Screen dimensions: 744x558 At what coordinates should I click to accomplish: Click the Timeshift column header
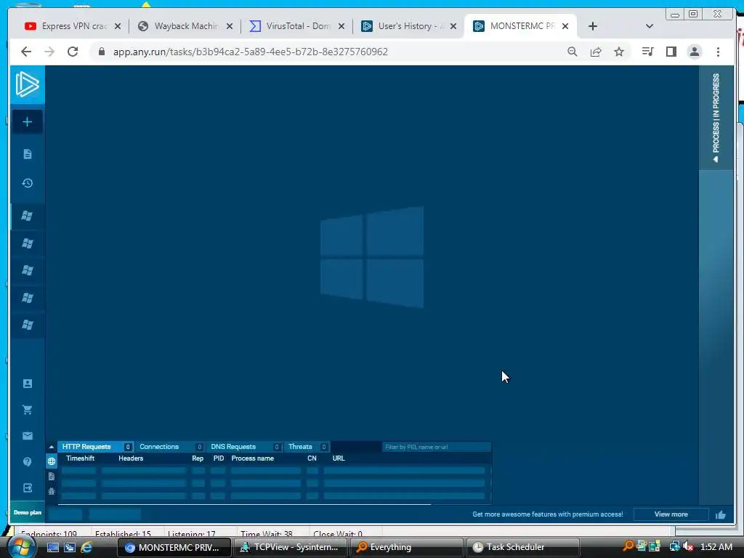click(x=80, y=458)
